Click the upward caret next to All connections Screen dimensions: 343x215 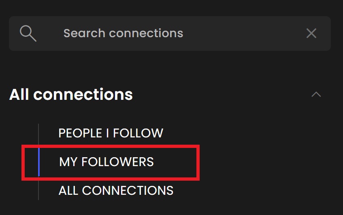pyautogui.click(x=316, y=94)
